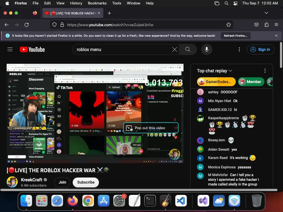
Task: Expand the Top chat replay dropdown
Action: click(214, 71)
